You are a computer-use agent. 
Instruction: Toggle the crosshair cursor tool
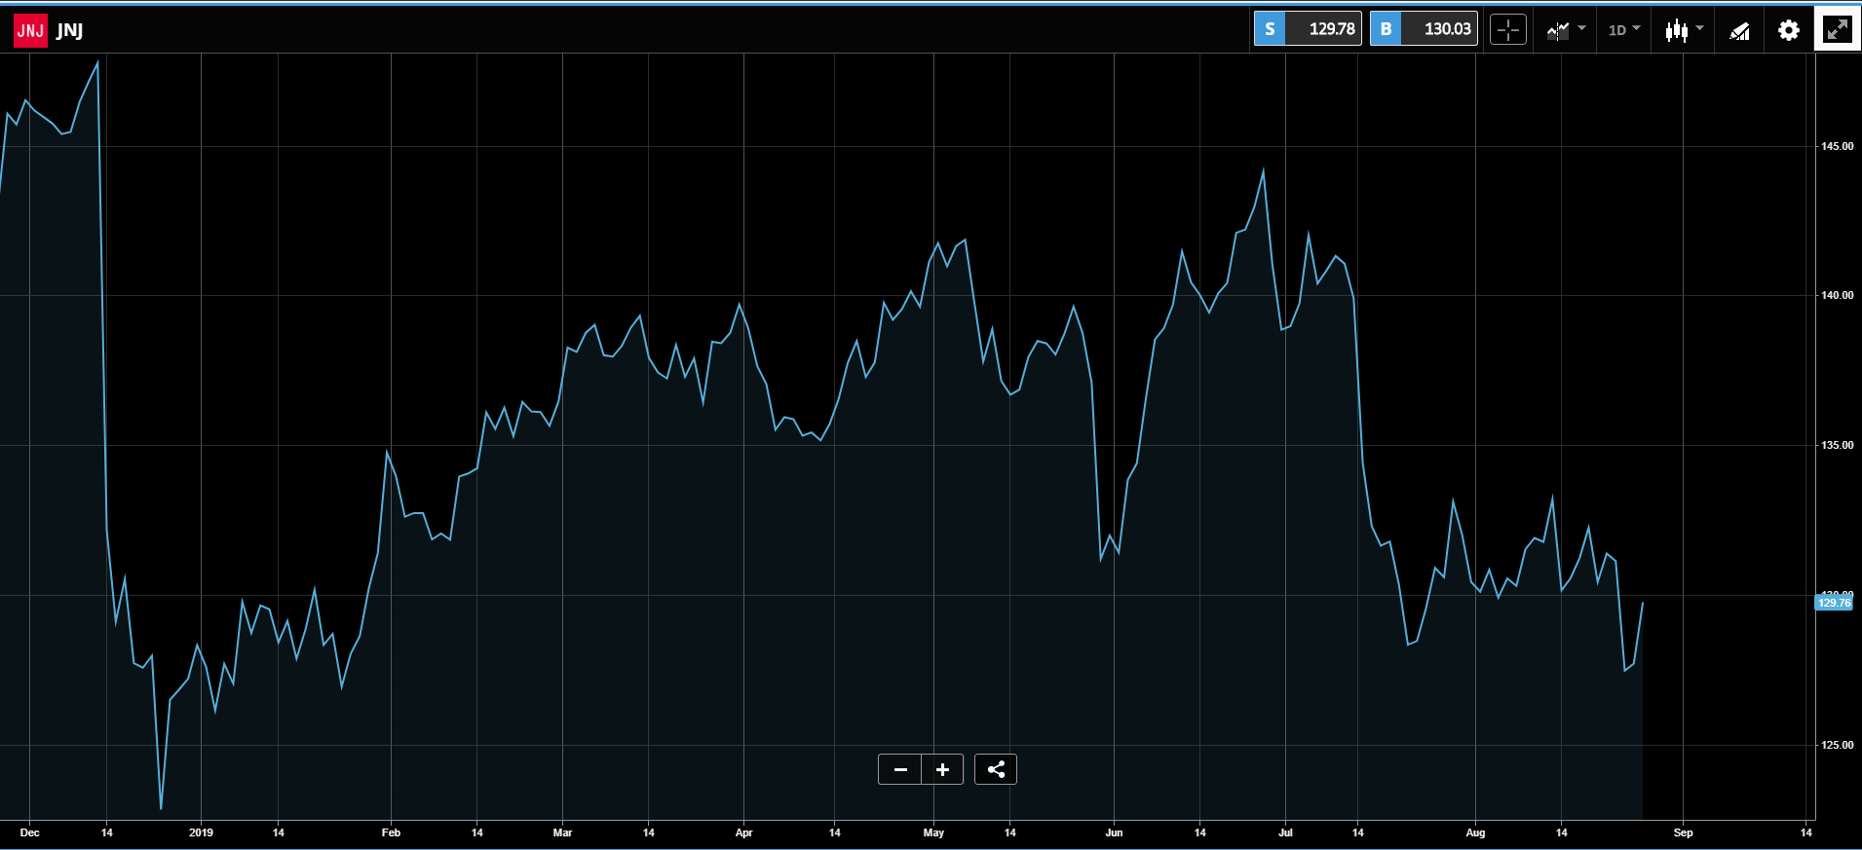pyautogui.click(x=1508, y=29)
